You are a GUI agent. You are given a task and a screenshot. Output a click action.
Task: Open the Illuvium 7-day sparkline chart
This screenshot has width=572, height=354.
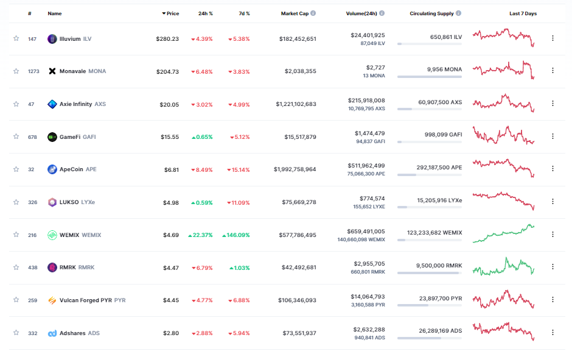[x=503, y=38]
